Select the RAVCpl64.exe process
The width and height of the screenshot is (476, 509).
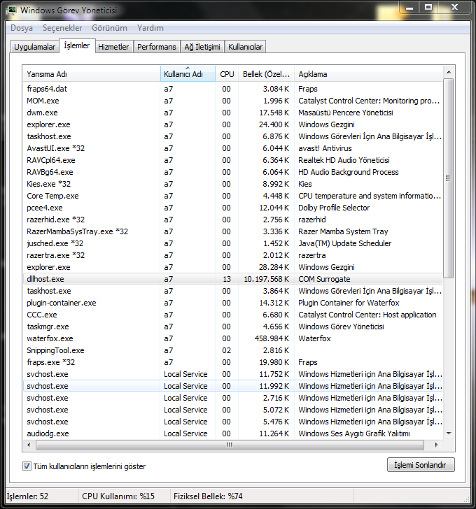(232, 160)
